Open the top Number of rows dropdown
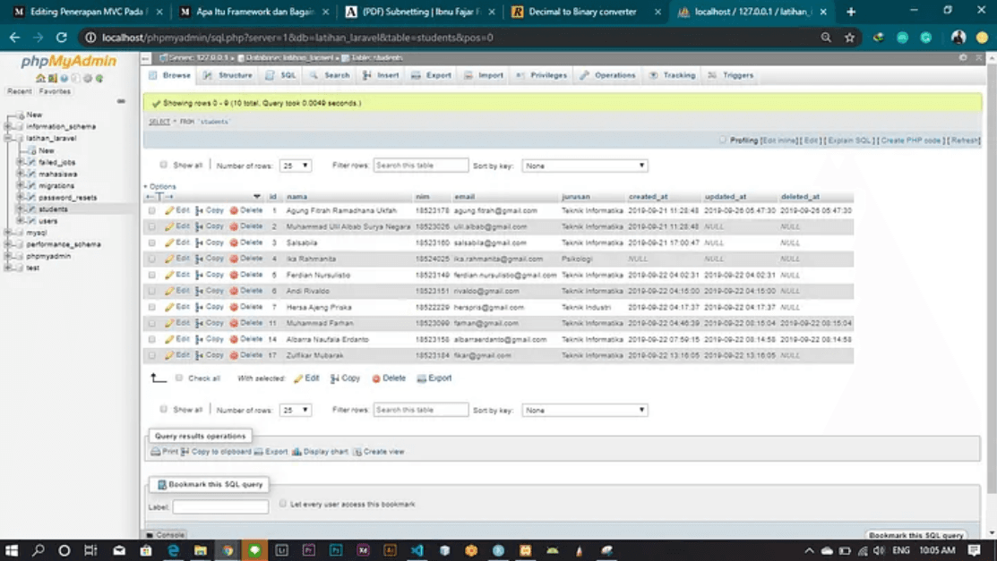This screenshot has width=997, height=561. pyautogui.click(x=295, y=166)
